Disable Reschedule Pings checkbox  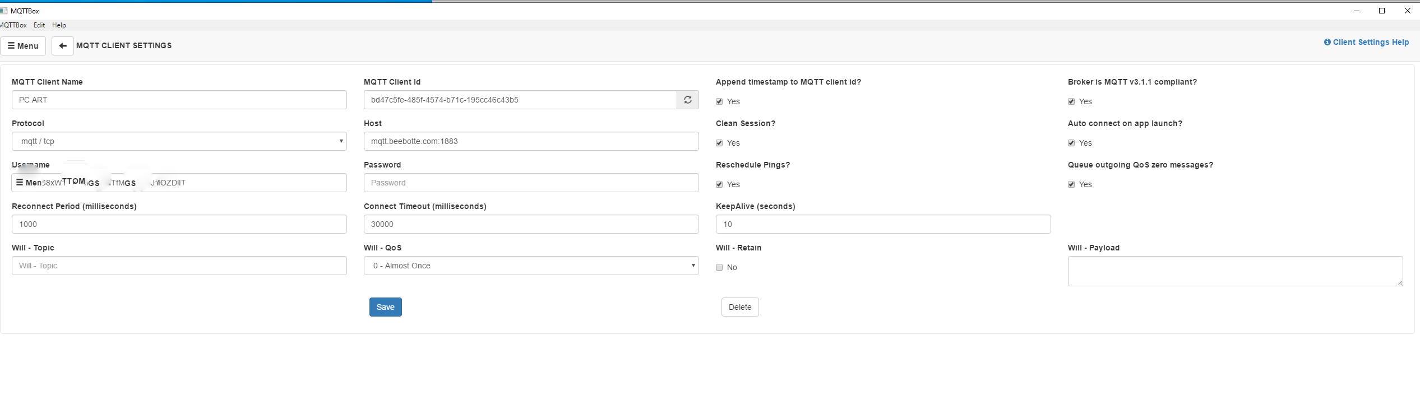coord(719,184)
